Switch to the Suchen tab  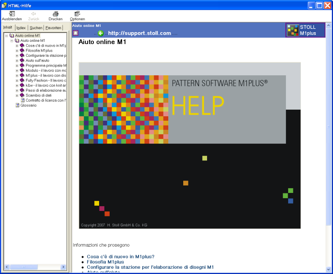[36, 28]
